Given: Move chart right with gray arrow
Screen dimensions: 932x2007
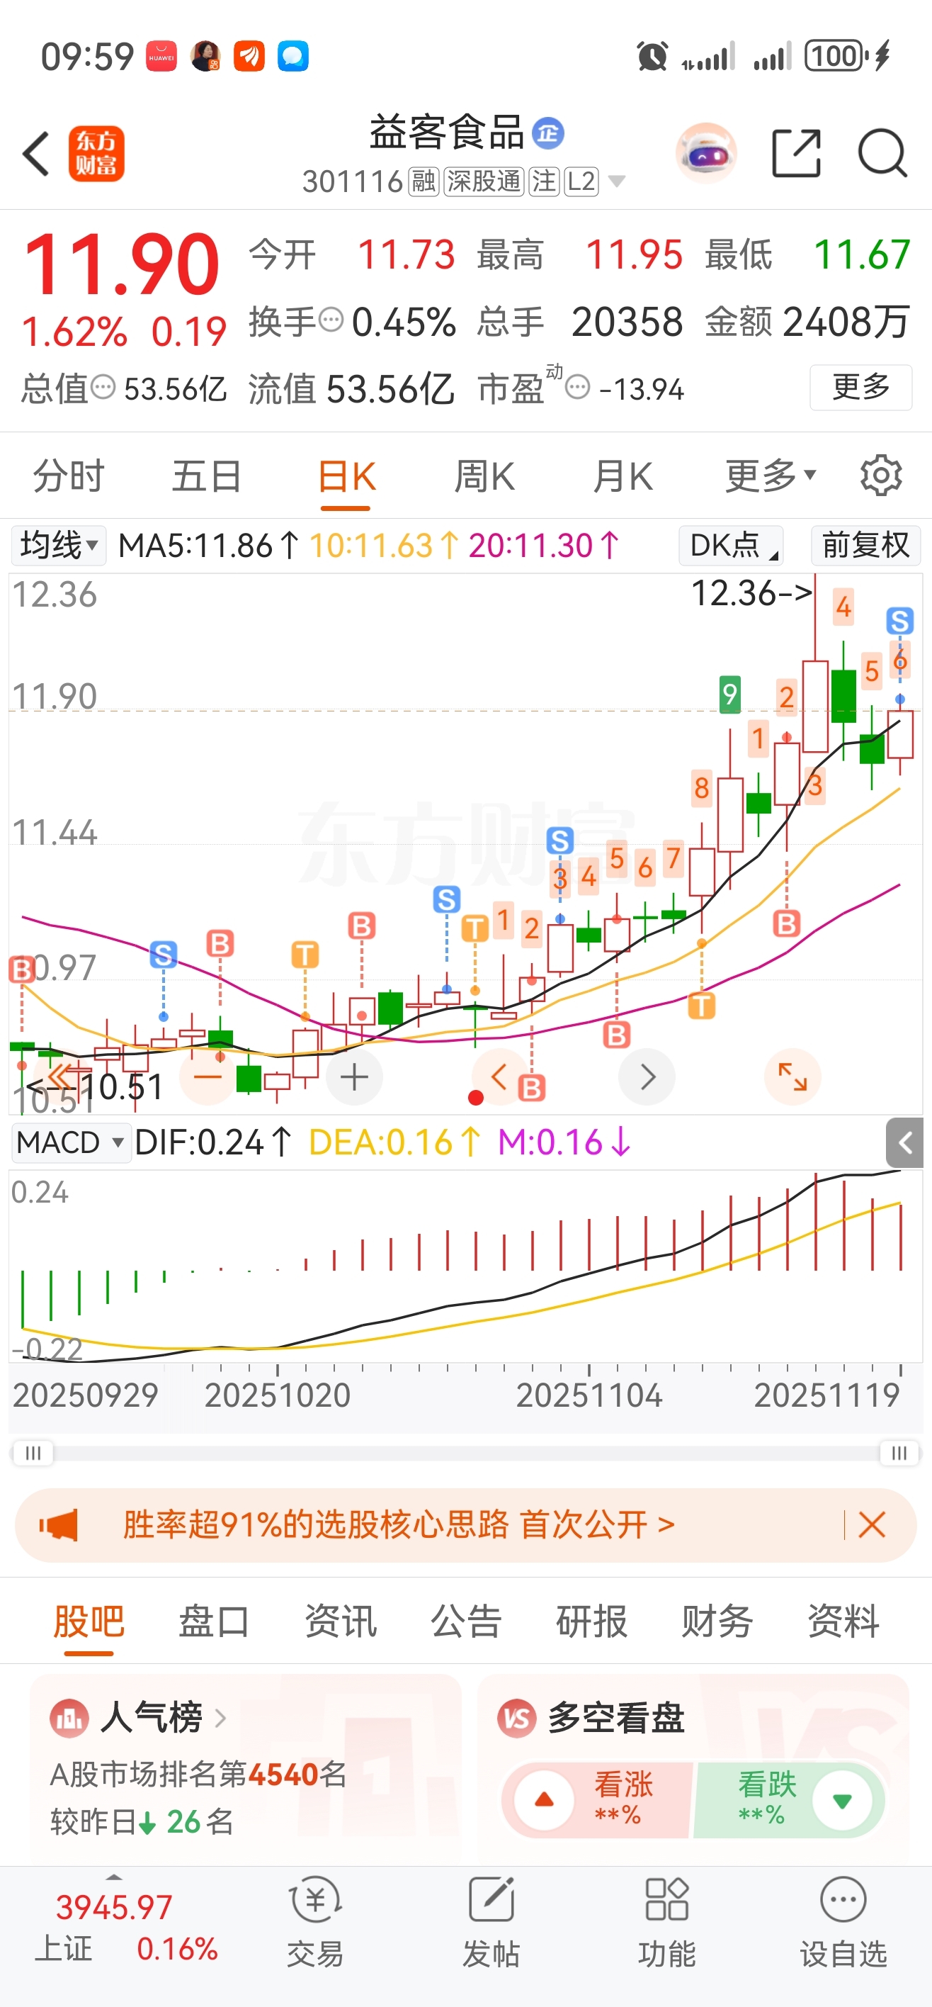Looking at the screenshot, I should point(647,1076).
